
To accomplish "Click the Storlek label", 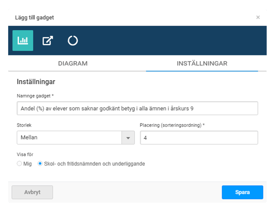I will 24,125.
